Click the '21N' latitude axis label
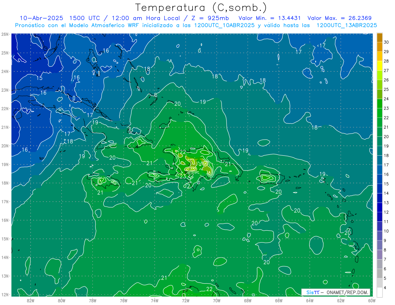 [x=5, y=127]
